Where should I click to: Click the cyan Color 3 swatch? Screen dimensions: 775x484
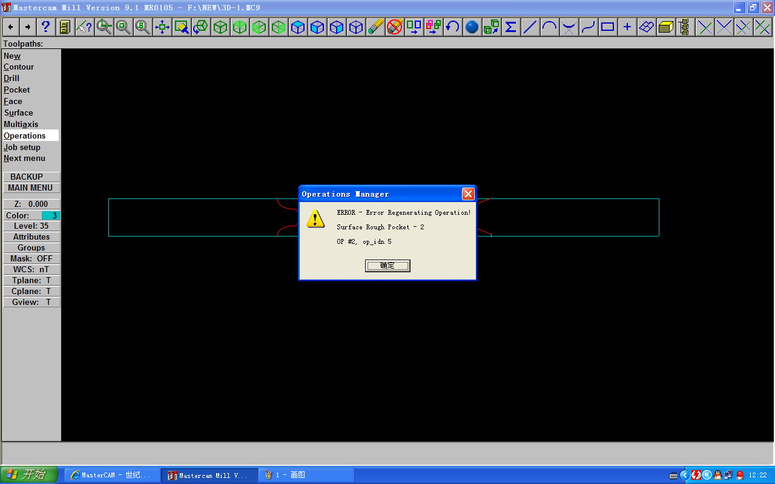click(x=51, y=215)
